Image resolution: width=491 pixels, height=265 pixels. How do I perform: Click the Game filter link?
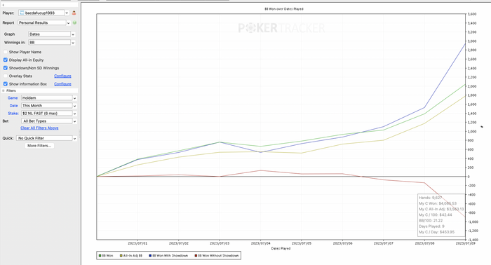click(13, 98)
